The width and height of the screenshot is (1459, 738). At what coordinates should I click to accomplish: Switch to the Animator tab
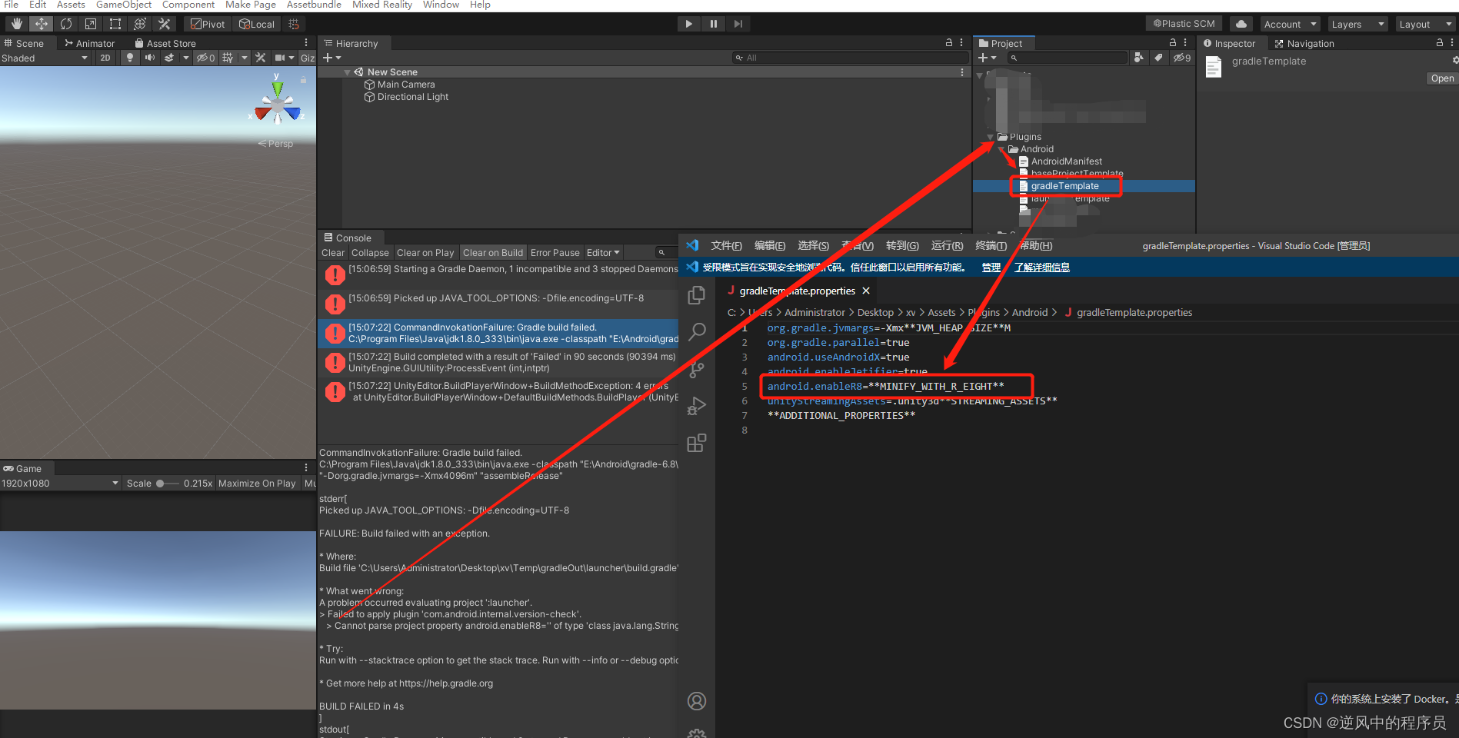pos(94,43)
